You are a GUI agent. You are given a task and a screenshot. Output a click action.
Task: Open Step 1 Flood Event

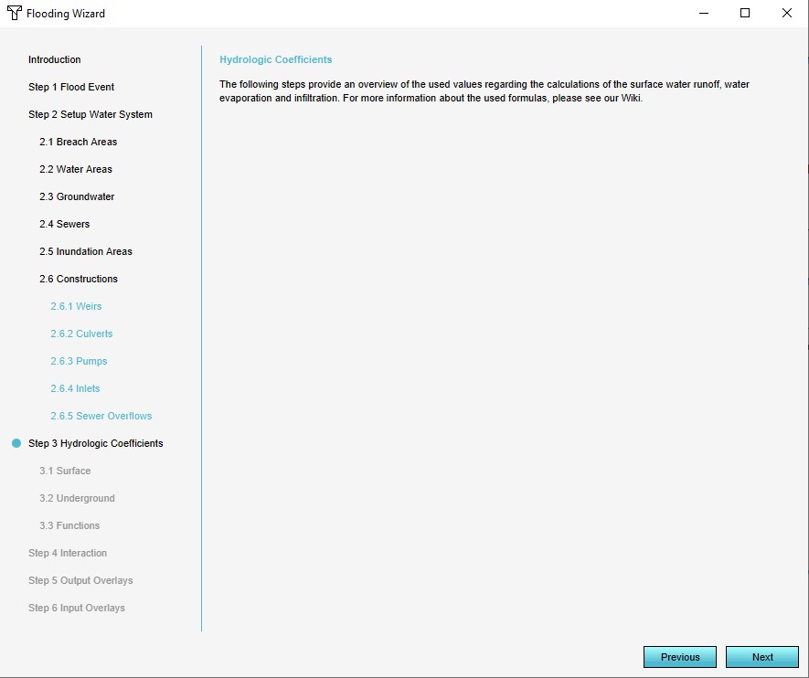tap(71, 88)
